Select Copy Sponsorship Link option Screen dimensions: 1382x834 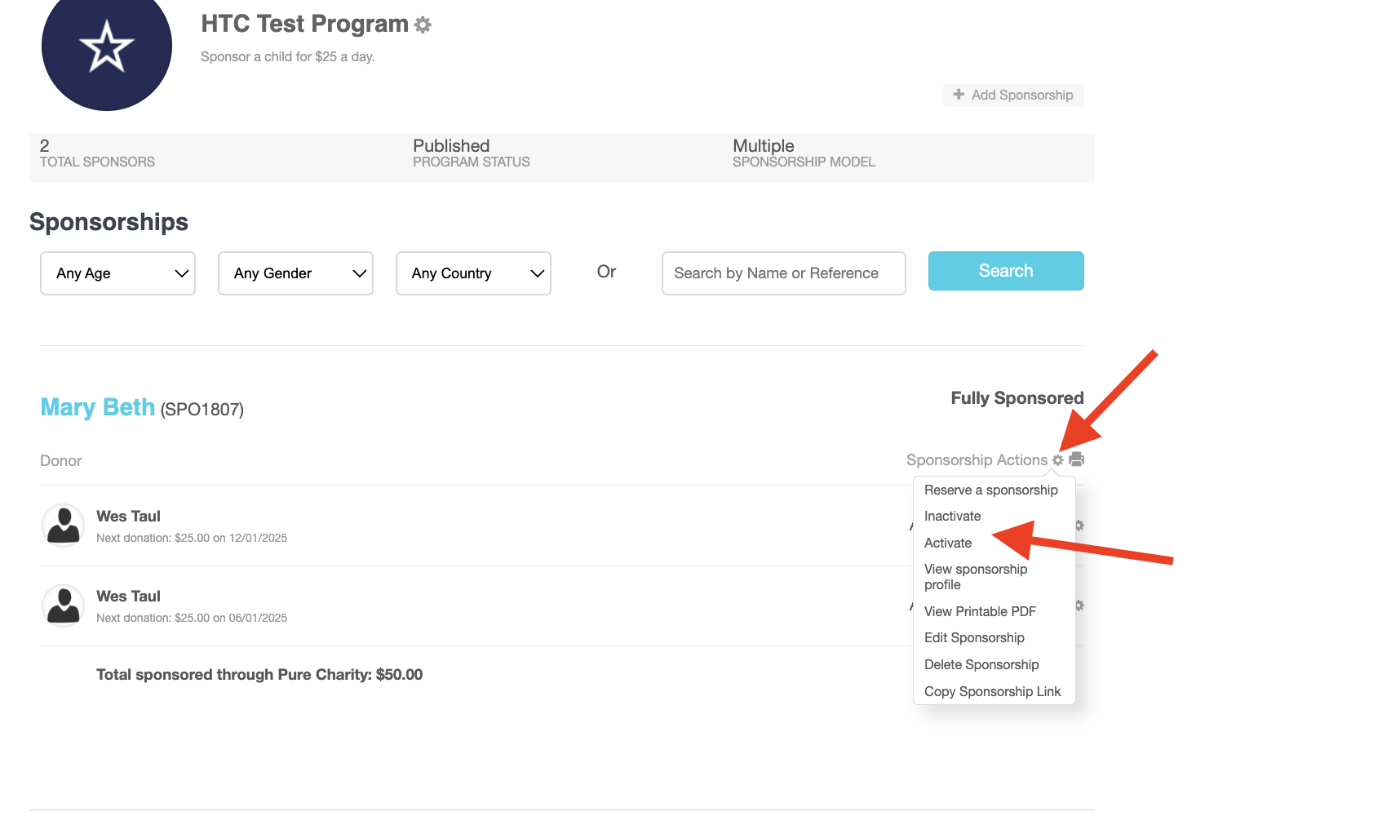[x=992, y=691]
